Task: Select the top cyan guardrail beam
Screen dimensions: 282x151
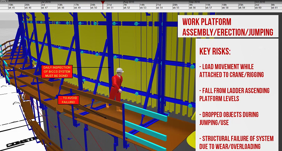Action: point(146,113)
